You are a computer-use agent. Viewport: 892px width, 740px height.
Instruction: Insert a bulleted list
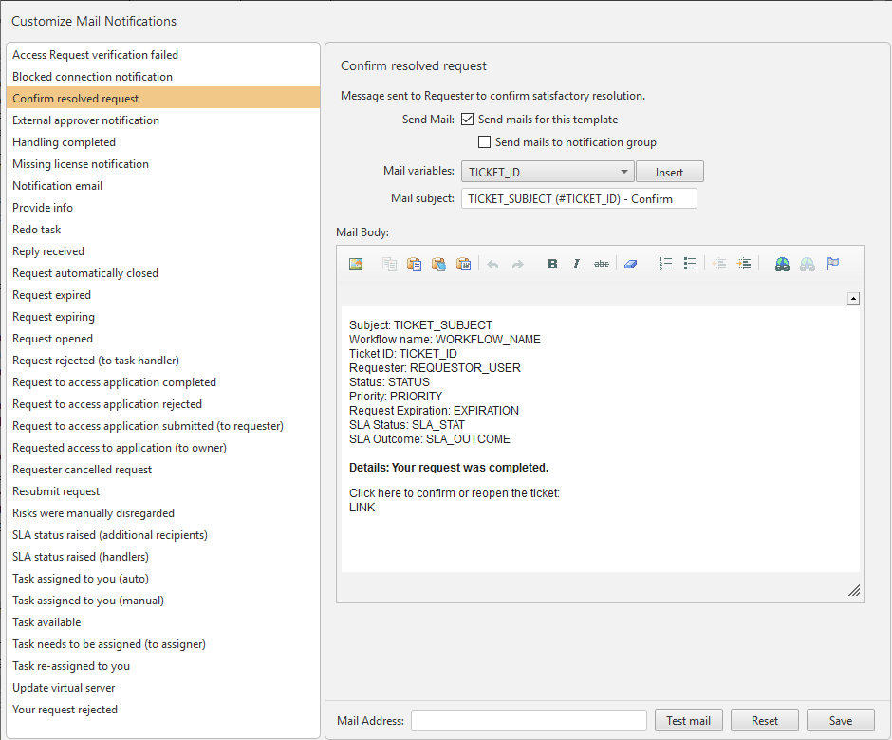pos(690,264)
